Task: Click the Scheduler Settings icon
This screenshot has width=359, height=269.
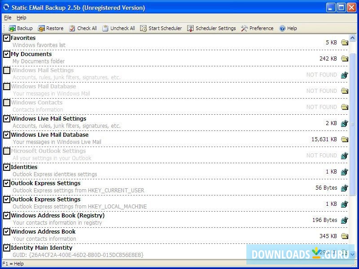Action: tap(190, 28)
